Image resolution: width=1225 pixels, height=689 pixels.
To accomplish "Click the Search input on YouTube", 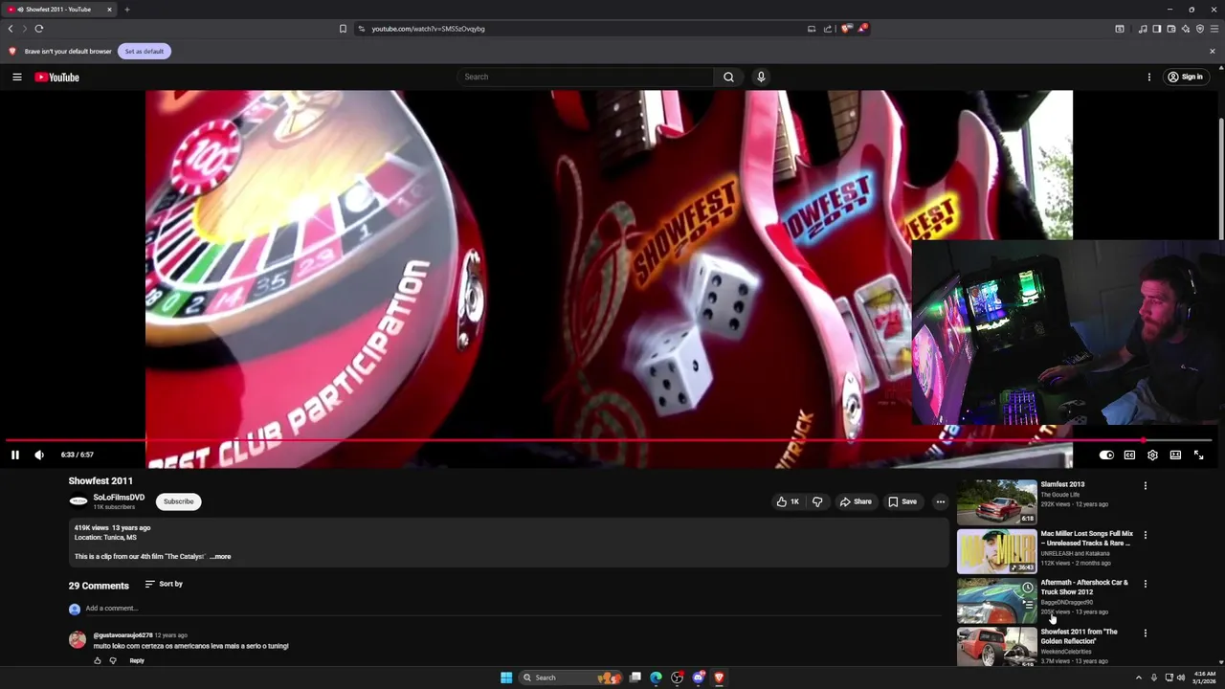I will (x=585, y=77).
